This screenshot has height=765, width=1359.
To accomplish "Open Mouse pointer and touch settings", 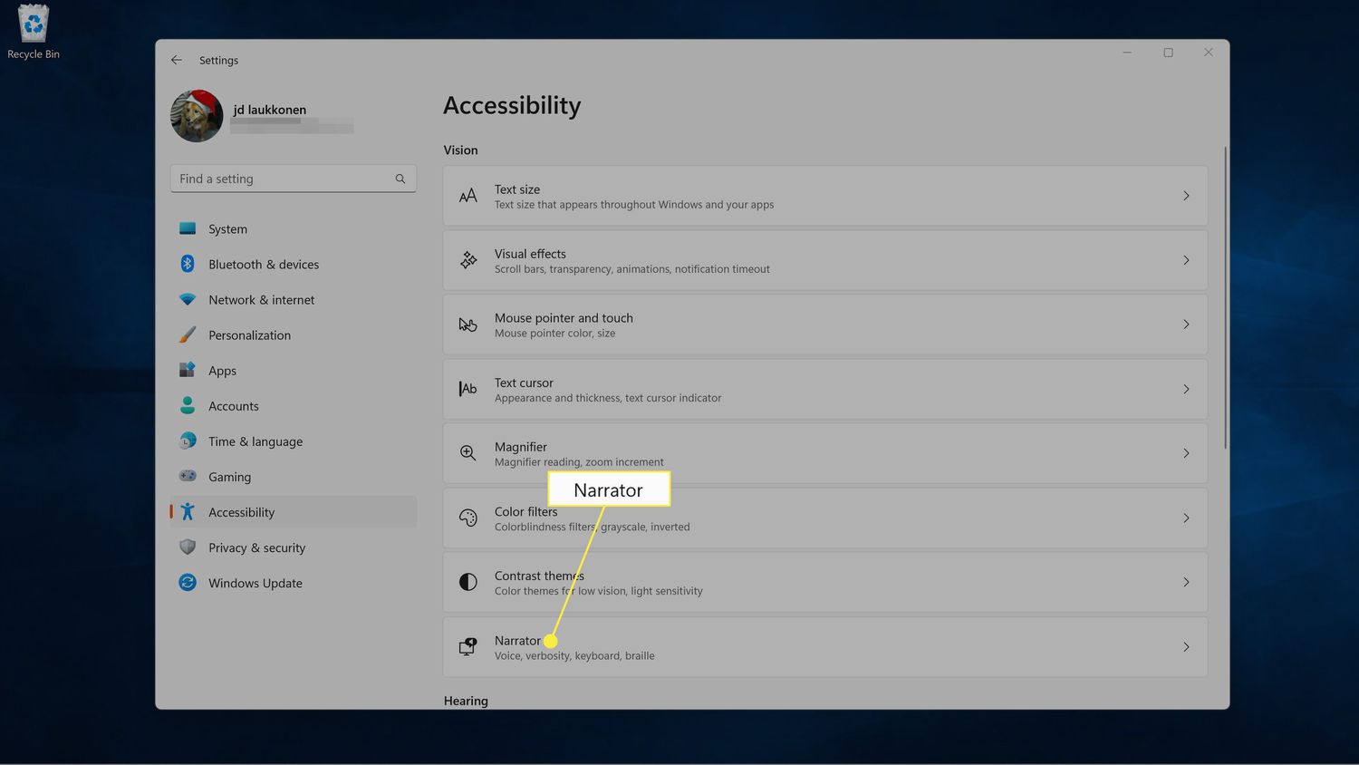I will coord(825,324).
